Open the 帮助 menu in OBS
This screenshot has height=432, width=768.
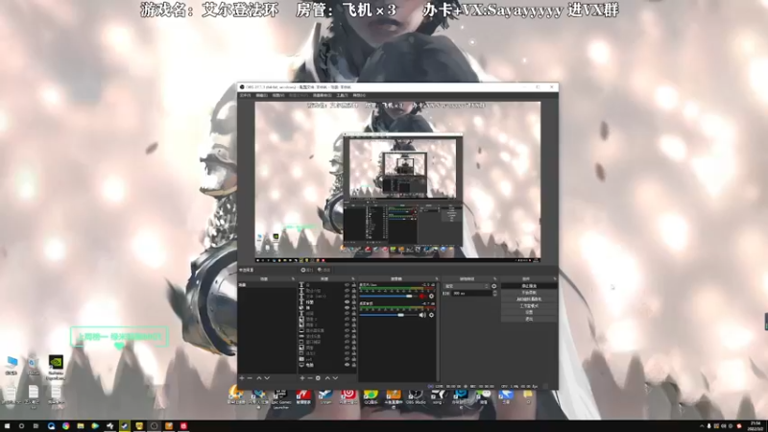(x=359, y=95)
